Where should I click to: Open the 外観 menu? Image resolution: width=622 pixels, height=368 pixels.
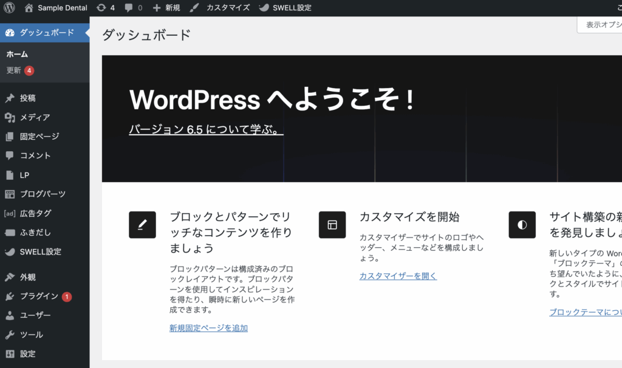tap(27, 277)
